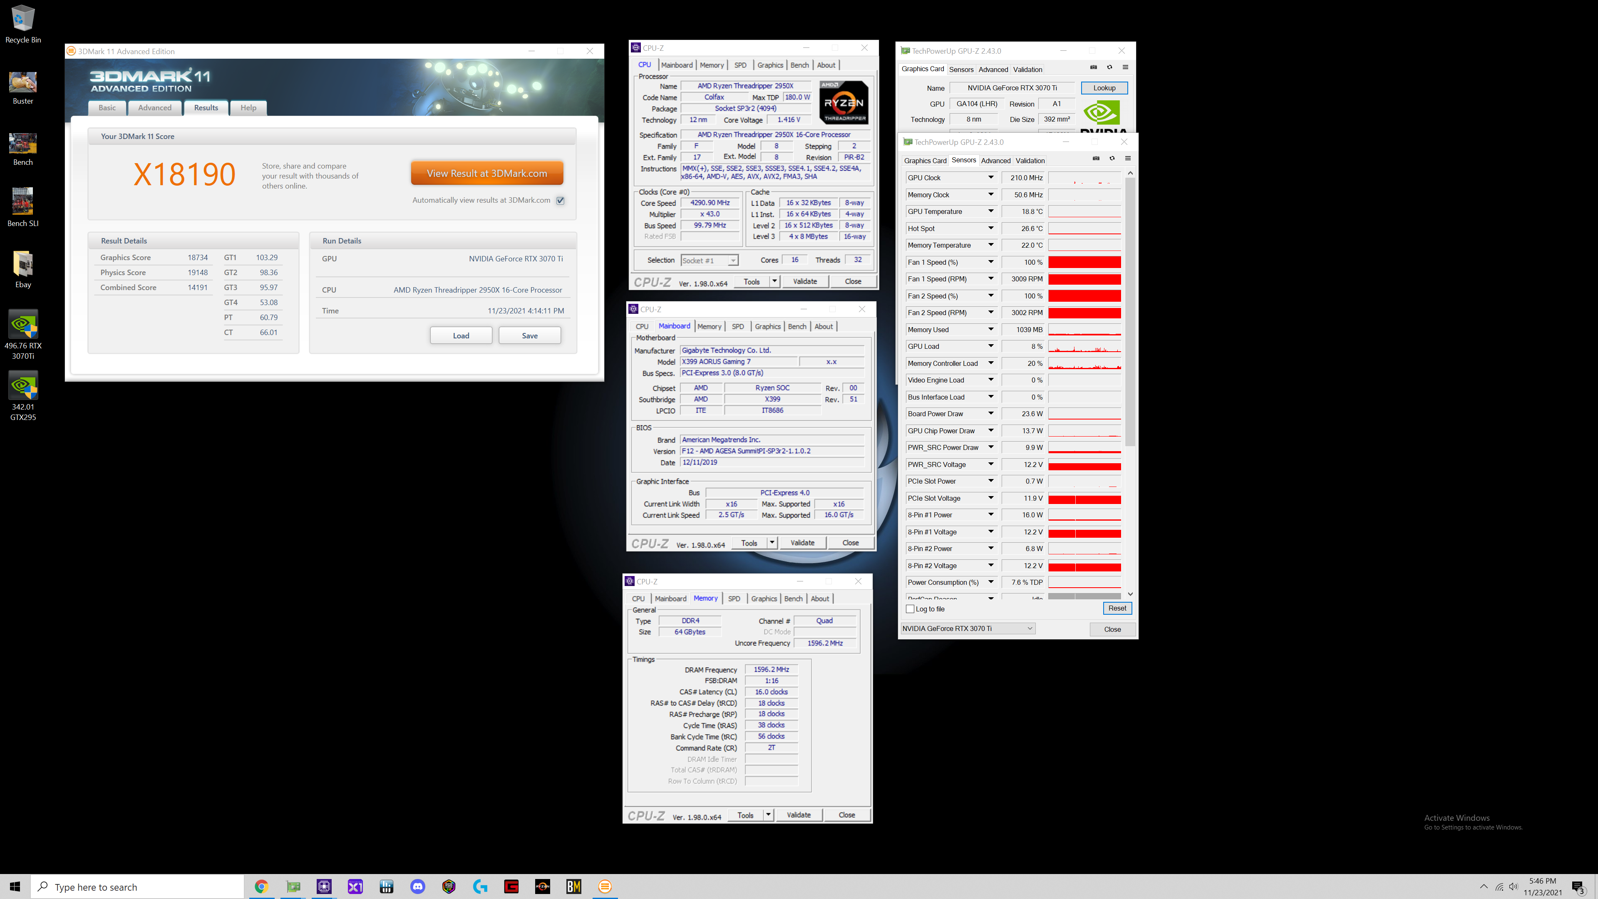Screen dimensions: 1598x899
Task: Click camera icon in back GPU-Z Graphics Card window
Action: [1094, 67]
